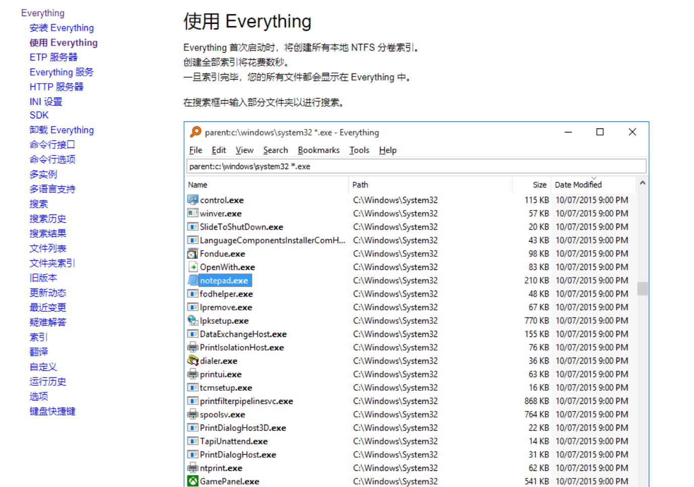694x487 pixels.
Task: Click the lpremove.exe file icon
Action: [x=193, y=307]
